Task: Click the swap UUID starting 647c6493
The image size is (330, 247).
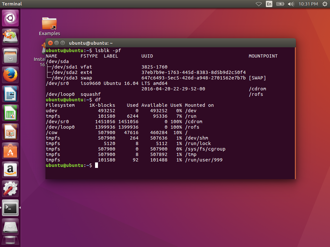Action: 194,78
